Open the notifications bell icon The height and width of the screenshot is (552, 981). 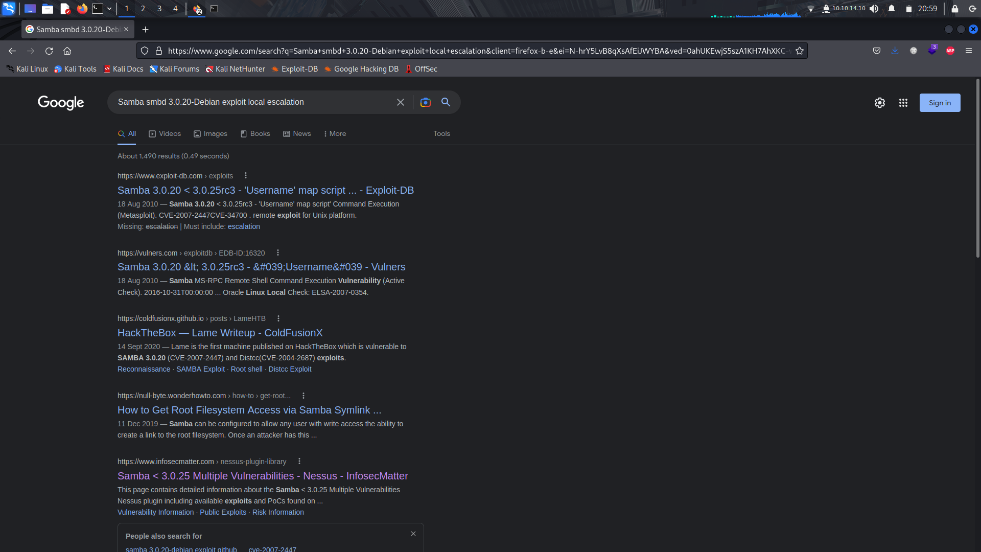point(892,9)
